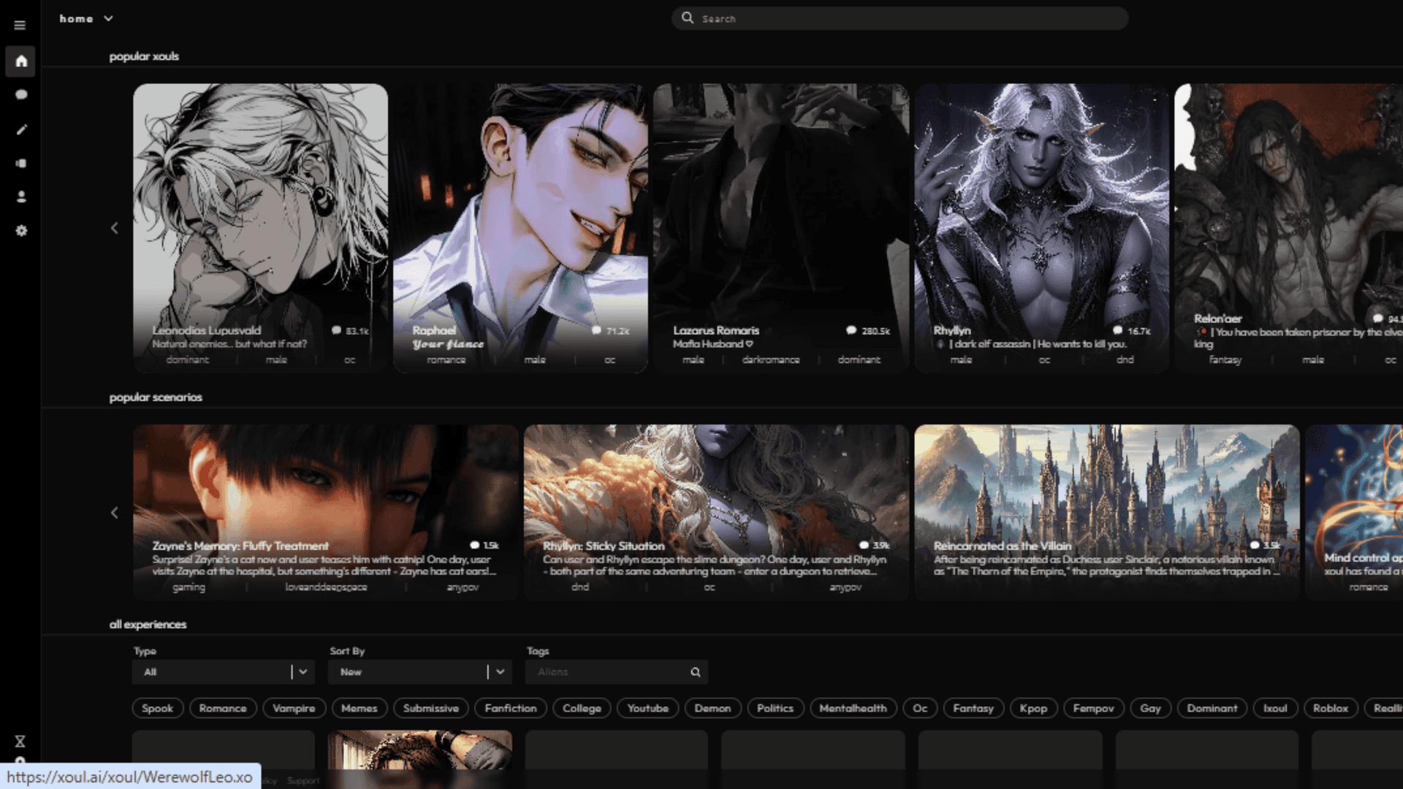This screenshot has height=789, width=1403.
Task: Select the Fempov tag chip
Action: (1093, 708)
